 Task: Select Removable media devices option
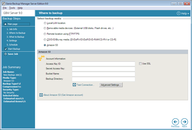coord(45,28)
